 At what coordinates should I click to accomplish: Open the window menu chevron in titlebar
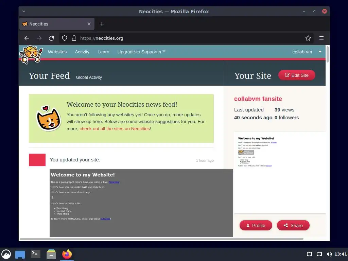pos(24,11)
